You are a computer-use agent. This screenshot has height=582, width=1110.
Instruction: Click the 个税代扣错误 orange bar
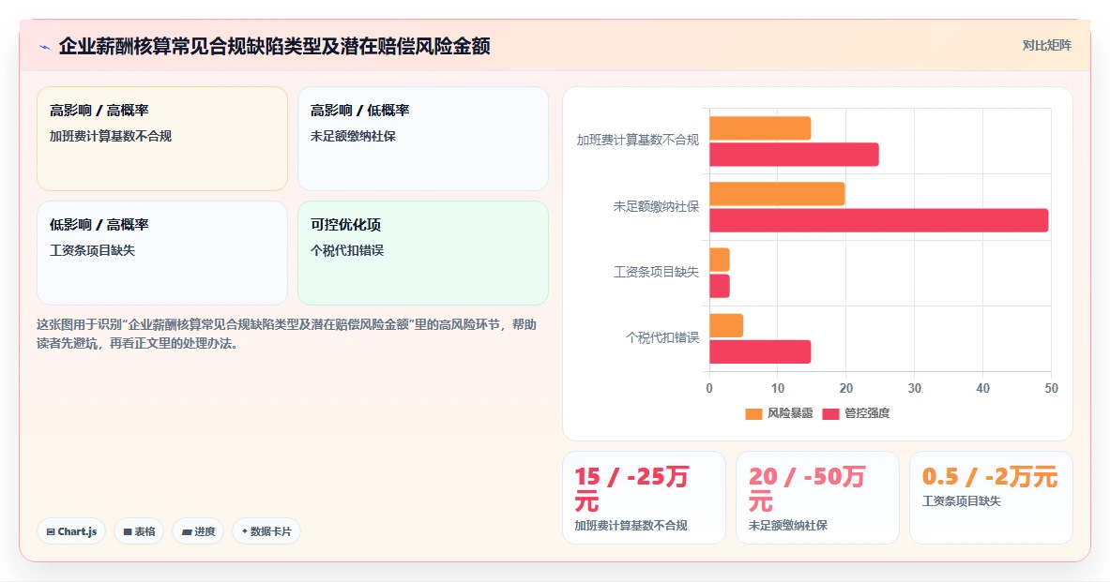pyautogui.click(x=725, y=325)
